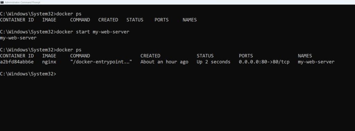Click the last empty C:\Windows\System32> prompt

[28, 74]
